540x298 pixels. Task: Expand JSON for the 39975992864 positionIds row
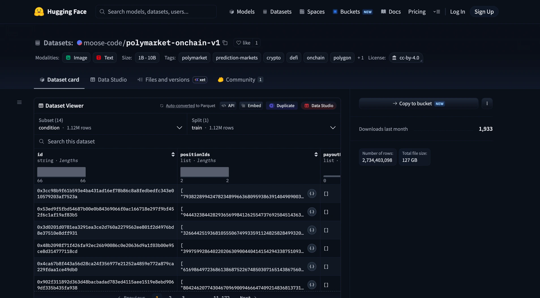click(x=312, y=248)
